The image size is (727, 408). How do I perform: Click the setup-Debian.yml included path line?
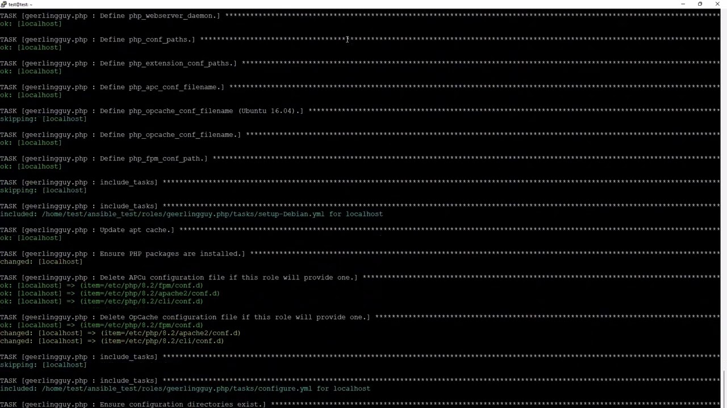point(191,214)
